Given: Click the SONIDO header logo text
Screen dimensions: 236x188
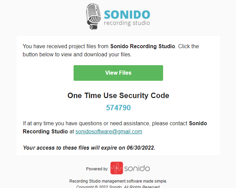Looking at the screenshot, I should pos(127,15).
